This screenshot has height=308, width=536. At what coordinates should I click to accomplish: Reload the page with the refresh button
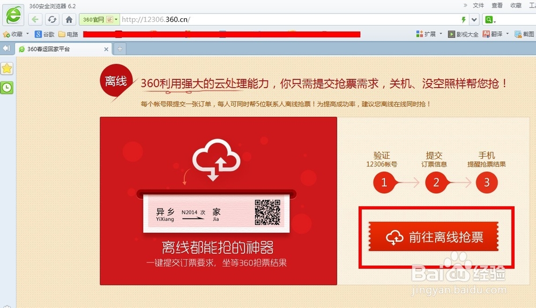click(52, 19)
